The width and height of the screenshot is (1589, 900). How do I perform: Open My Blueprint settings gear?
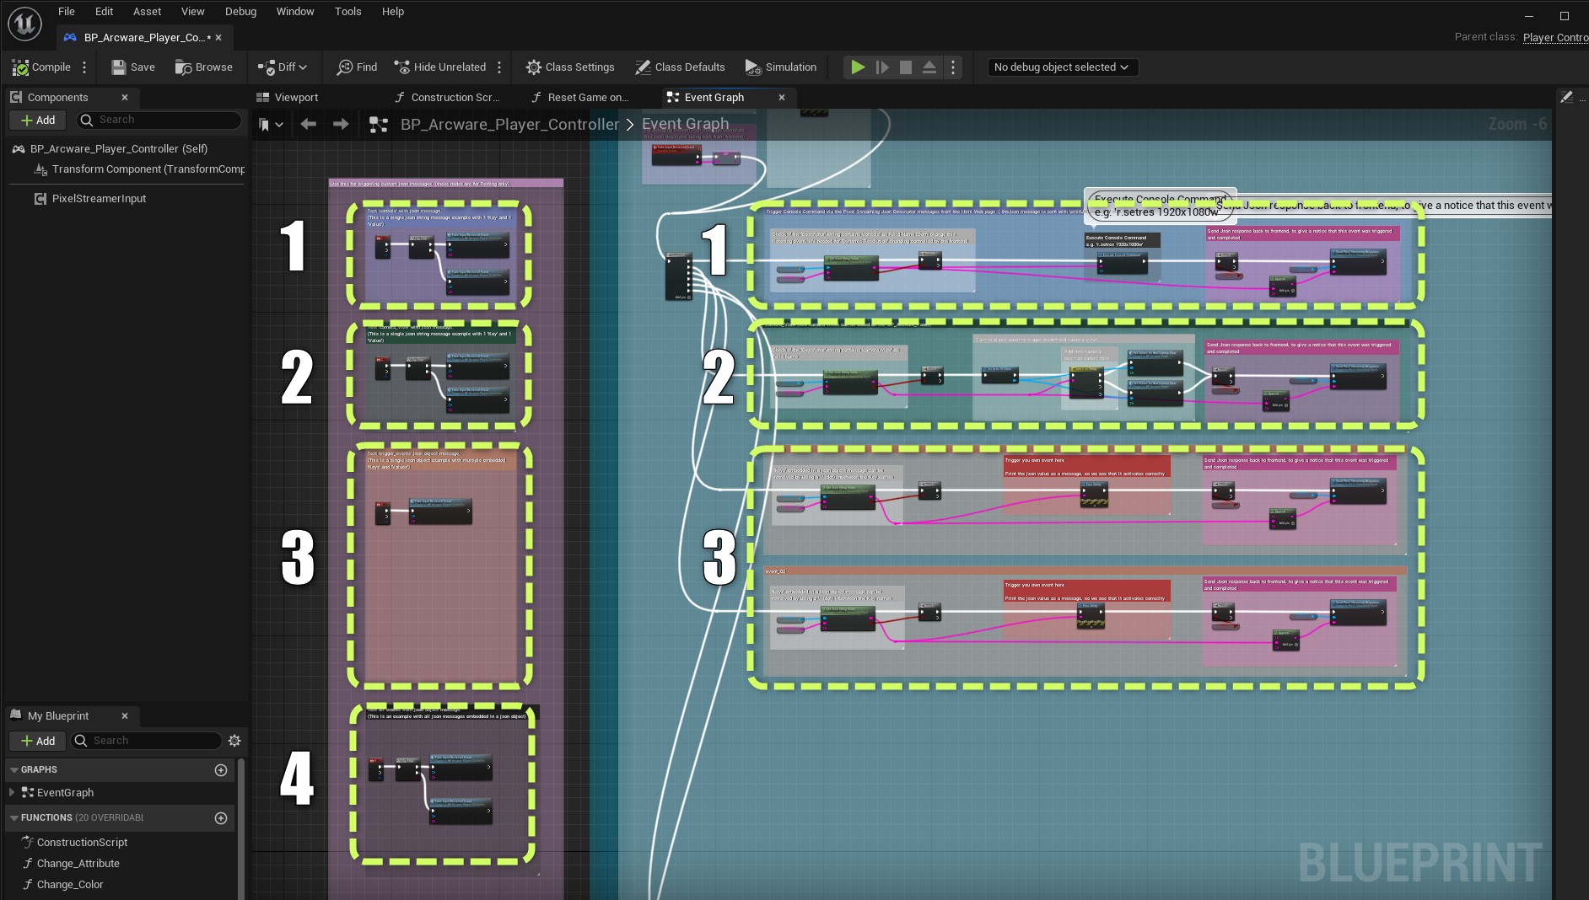(234, 741)
